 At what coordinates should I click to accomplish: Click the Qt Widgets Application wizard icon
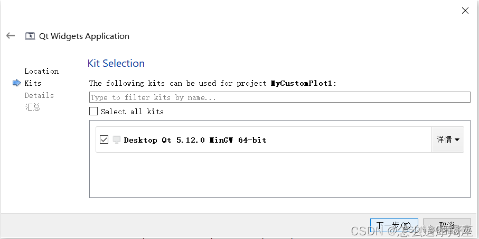point(30,36)
